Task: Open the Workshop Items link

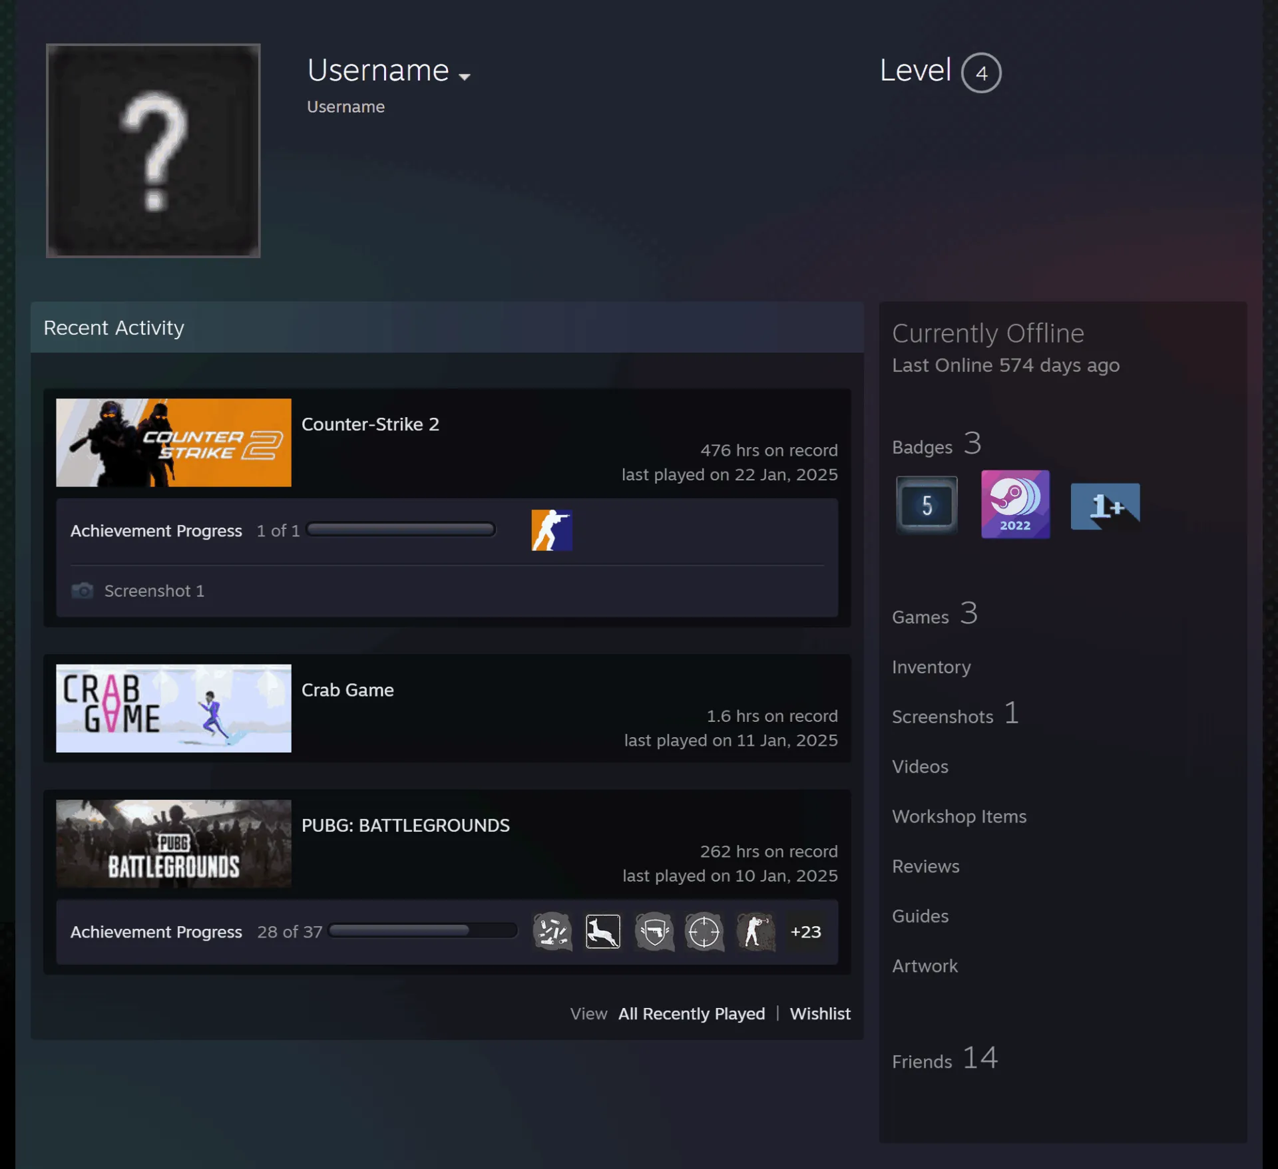Action: click(959, 817)
